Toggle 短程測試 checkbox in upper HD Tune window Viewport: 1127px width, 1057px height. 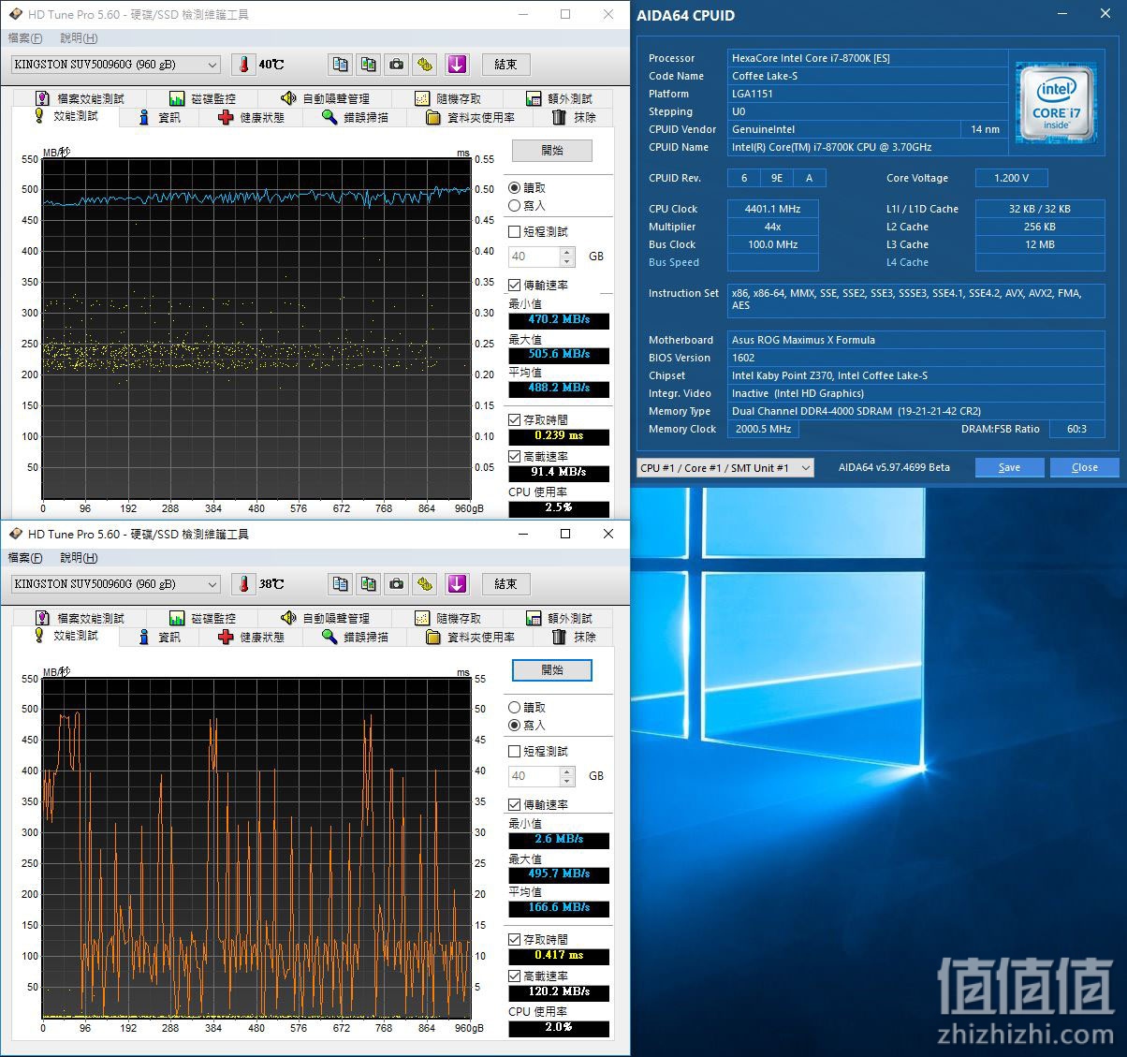[x=514, y=231]
